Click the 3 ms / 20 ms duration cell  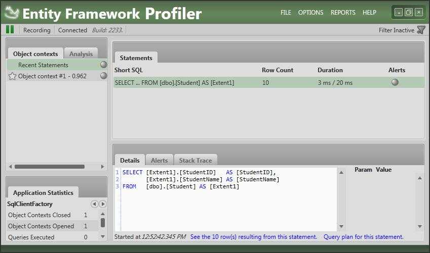point(335,83)
